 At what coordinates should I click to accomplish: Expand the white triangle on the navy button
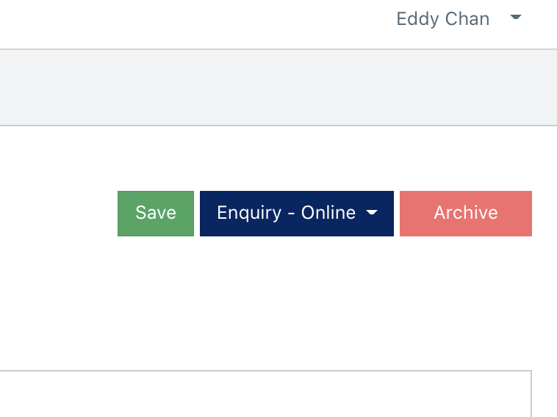tap(372, 213)
